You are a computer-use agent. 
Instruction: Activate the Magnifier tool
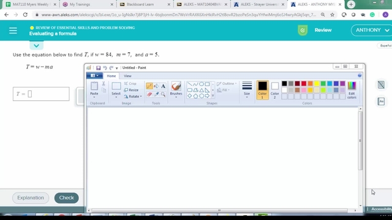point(163,94)
